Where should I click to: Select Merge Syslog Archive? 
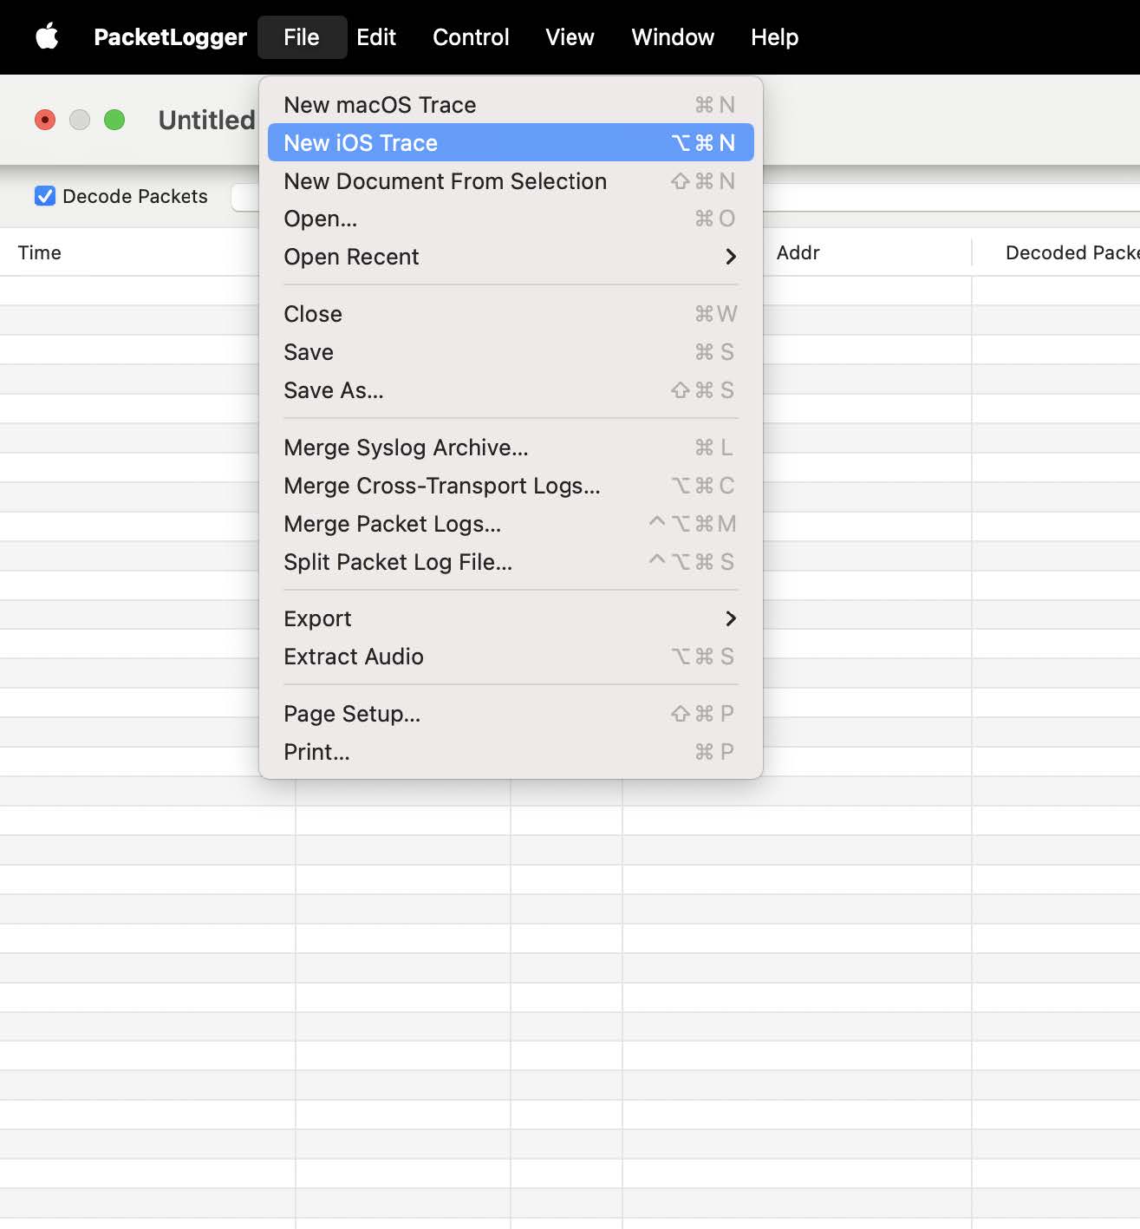[x=405, y=448]
